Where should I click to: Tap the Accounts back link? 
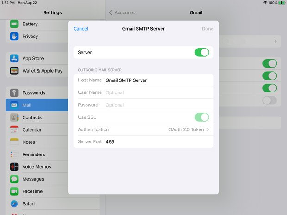pyautogui.click(x=125, y=12)
